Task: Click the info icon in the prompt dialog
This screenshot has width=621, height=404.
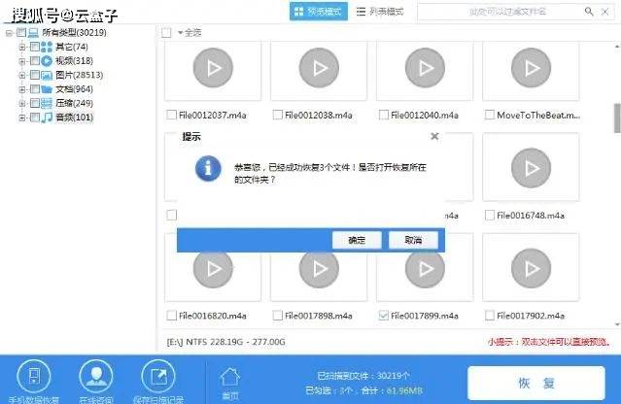Action: [208, 168]
